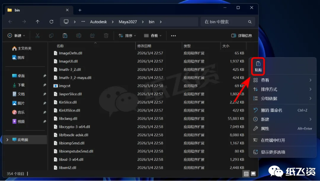Image resolution: width=320 pixels, height=181 pixels.
Task: Refresh the bin folder view
Action: click(x=52, y=22)
